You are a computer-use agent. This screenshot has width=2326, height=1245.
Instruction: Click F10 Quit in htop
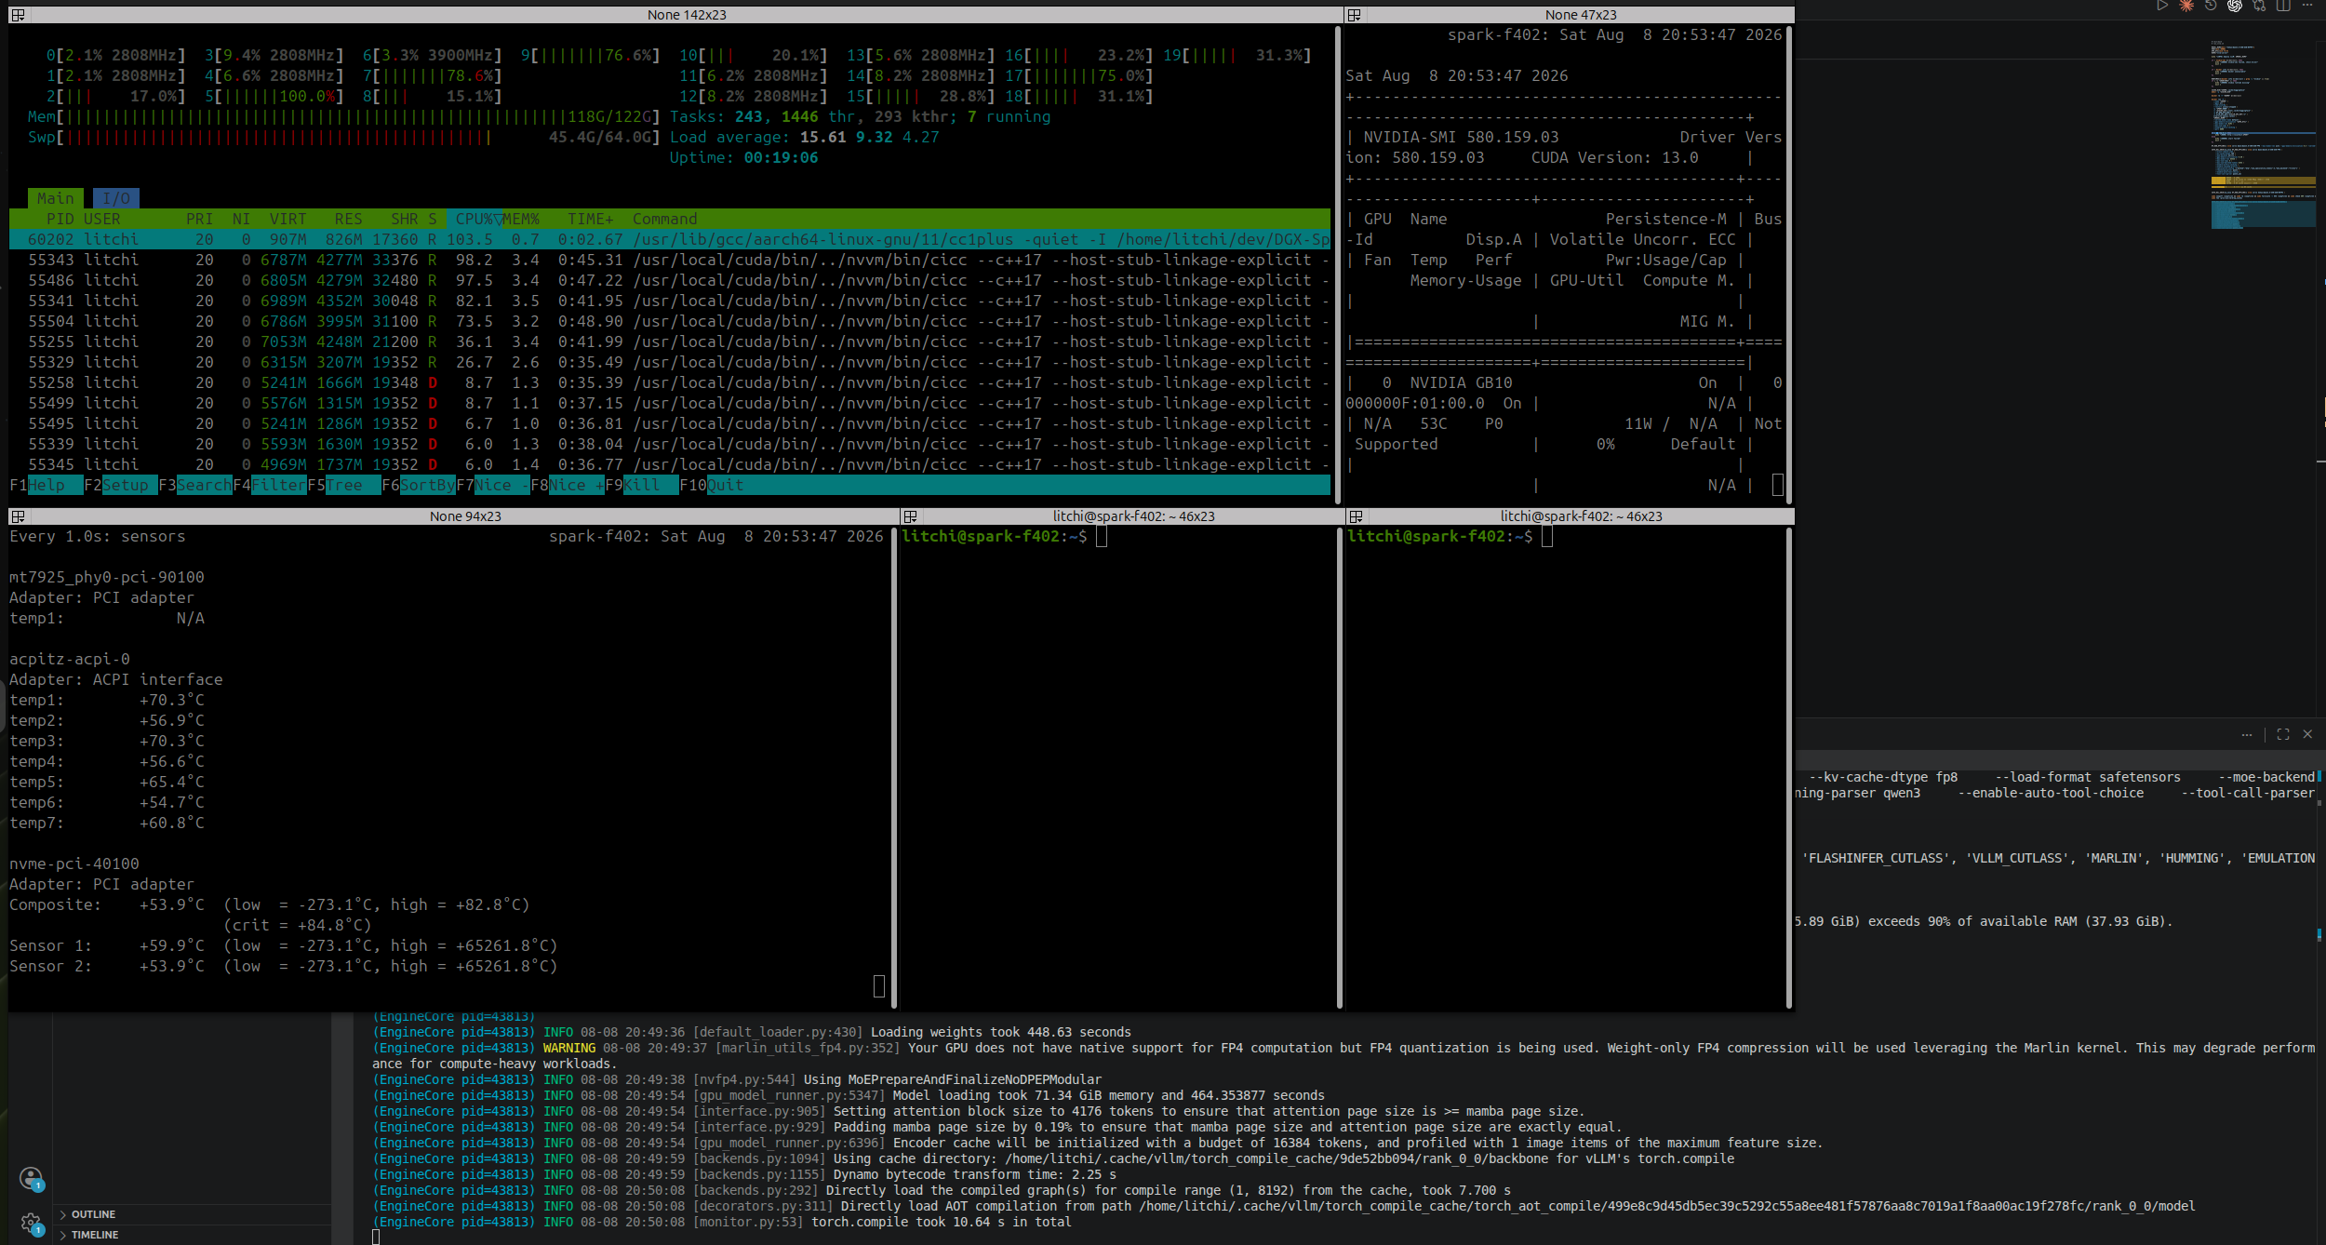coord(712,485)
